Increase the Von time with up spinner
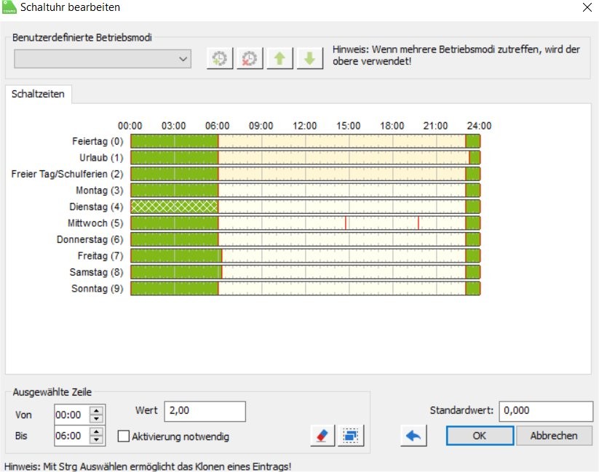The image size is (599, 472). (x=96, y=411)
